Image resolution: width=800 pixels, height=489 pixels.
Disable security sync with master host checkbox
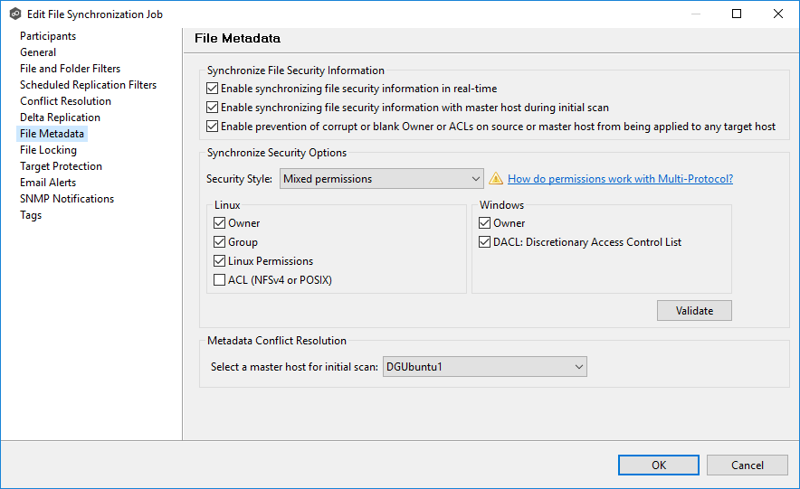click(x=213, y=108)
